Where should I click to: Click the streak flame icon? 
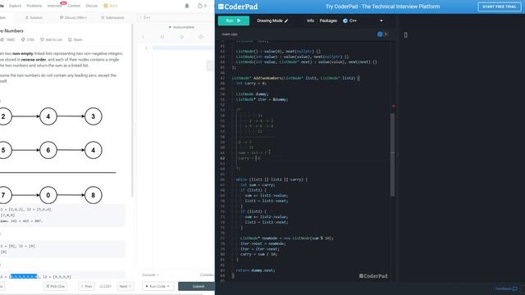(200, 6)
